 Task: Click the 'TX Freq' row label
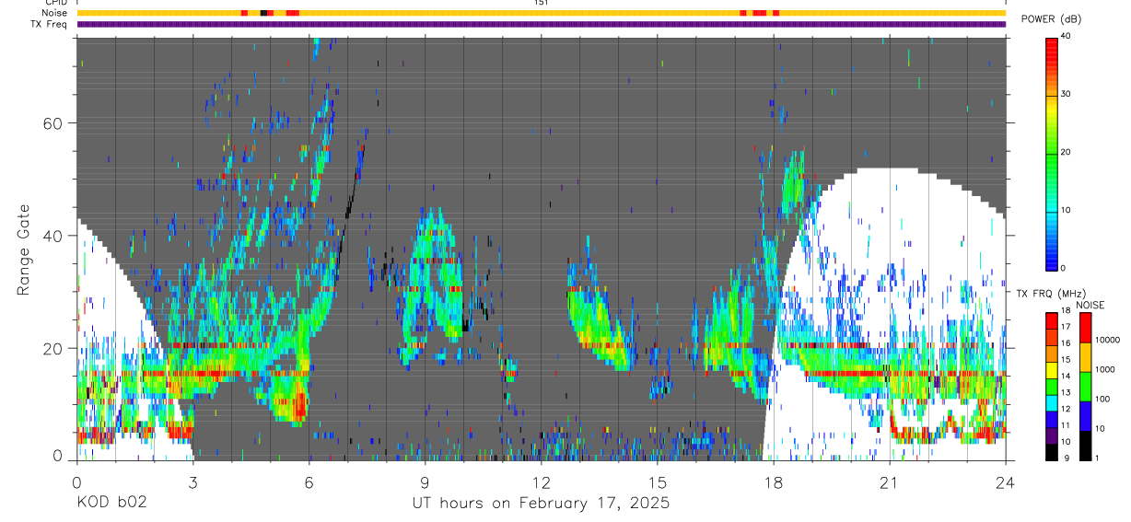50,24
